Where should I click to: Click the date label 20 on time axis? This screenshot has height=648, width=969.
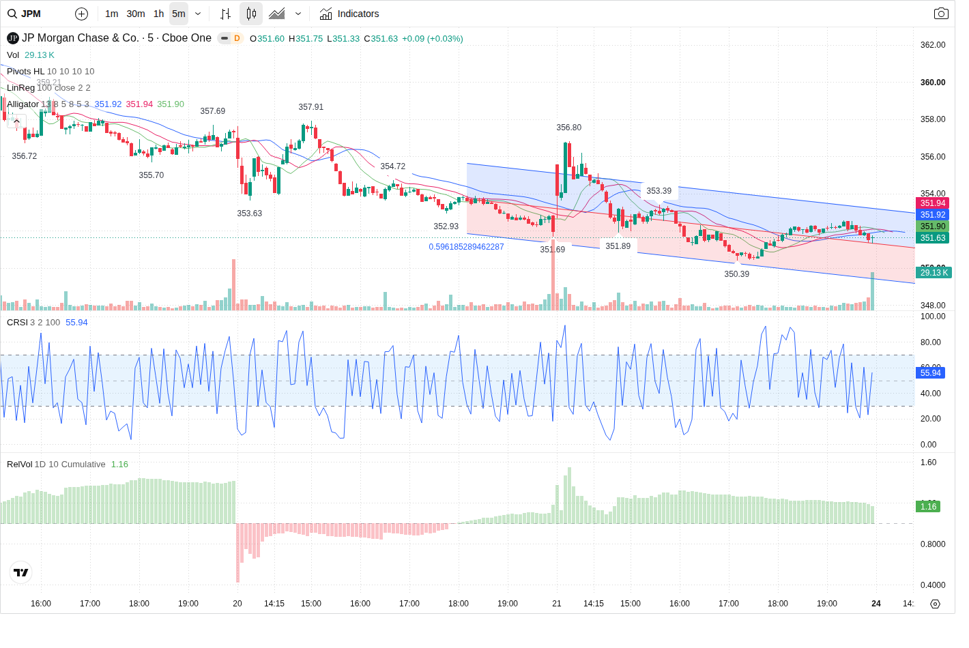click(237, 604)
